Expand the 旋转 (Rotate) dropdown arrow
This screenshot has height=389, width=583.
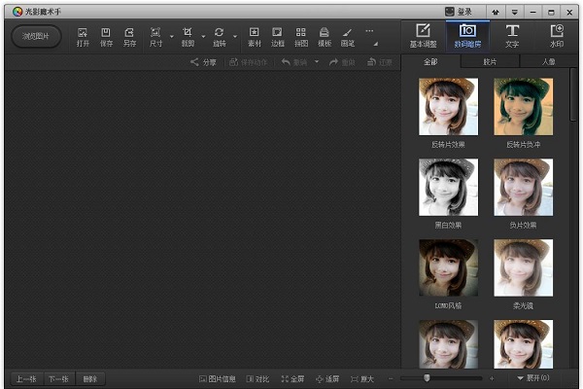235,37
